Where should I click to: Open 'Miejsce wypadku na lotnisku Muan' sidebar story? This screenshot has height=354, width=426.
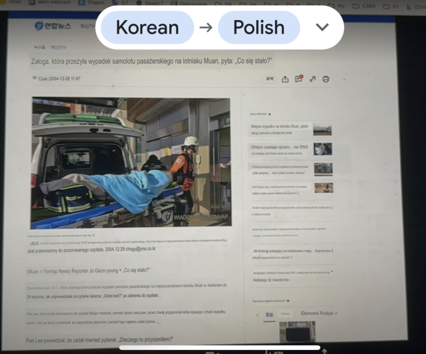(280, 129)
